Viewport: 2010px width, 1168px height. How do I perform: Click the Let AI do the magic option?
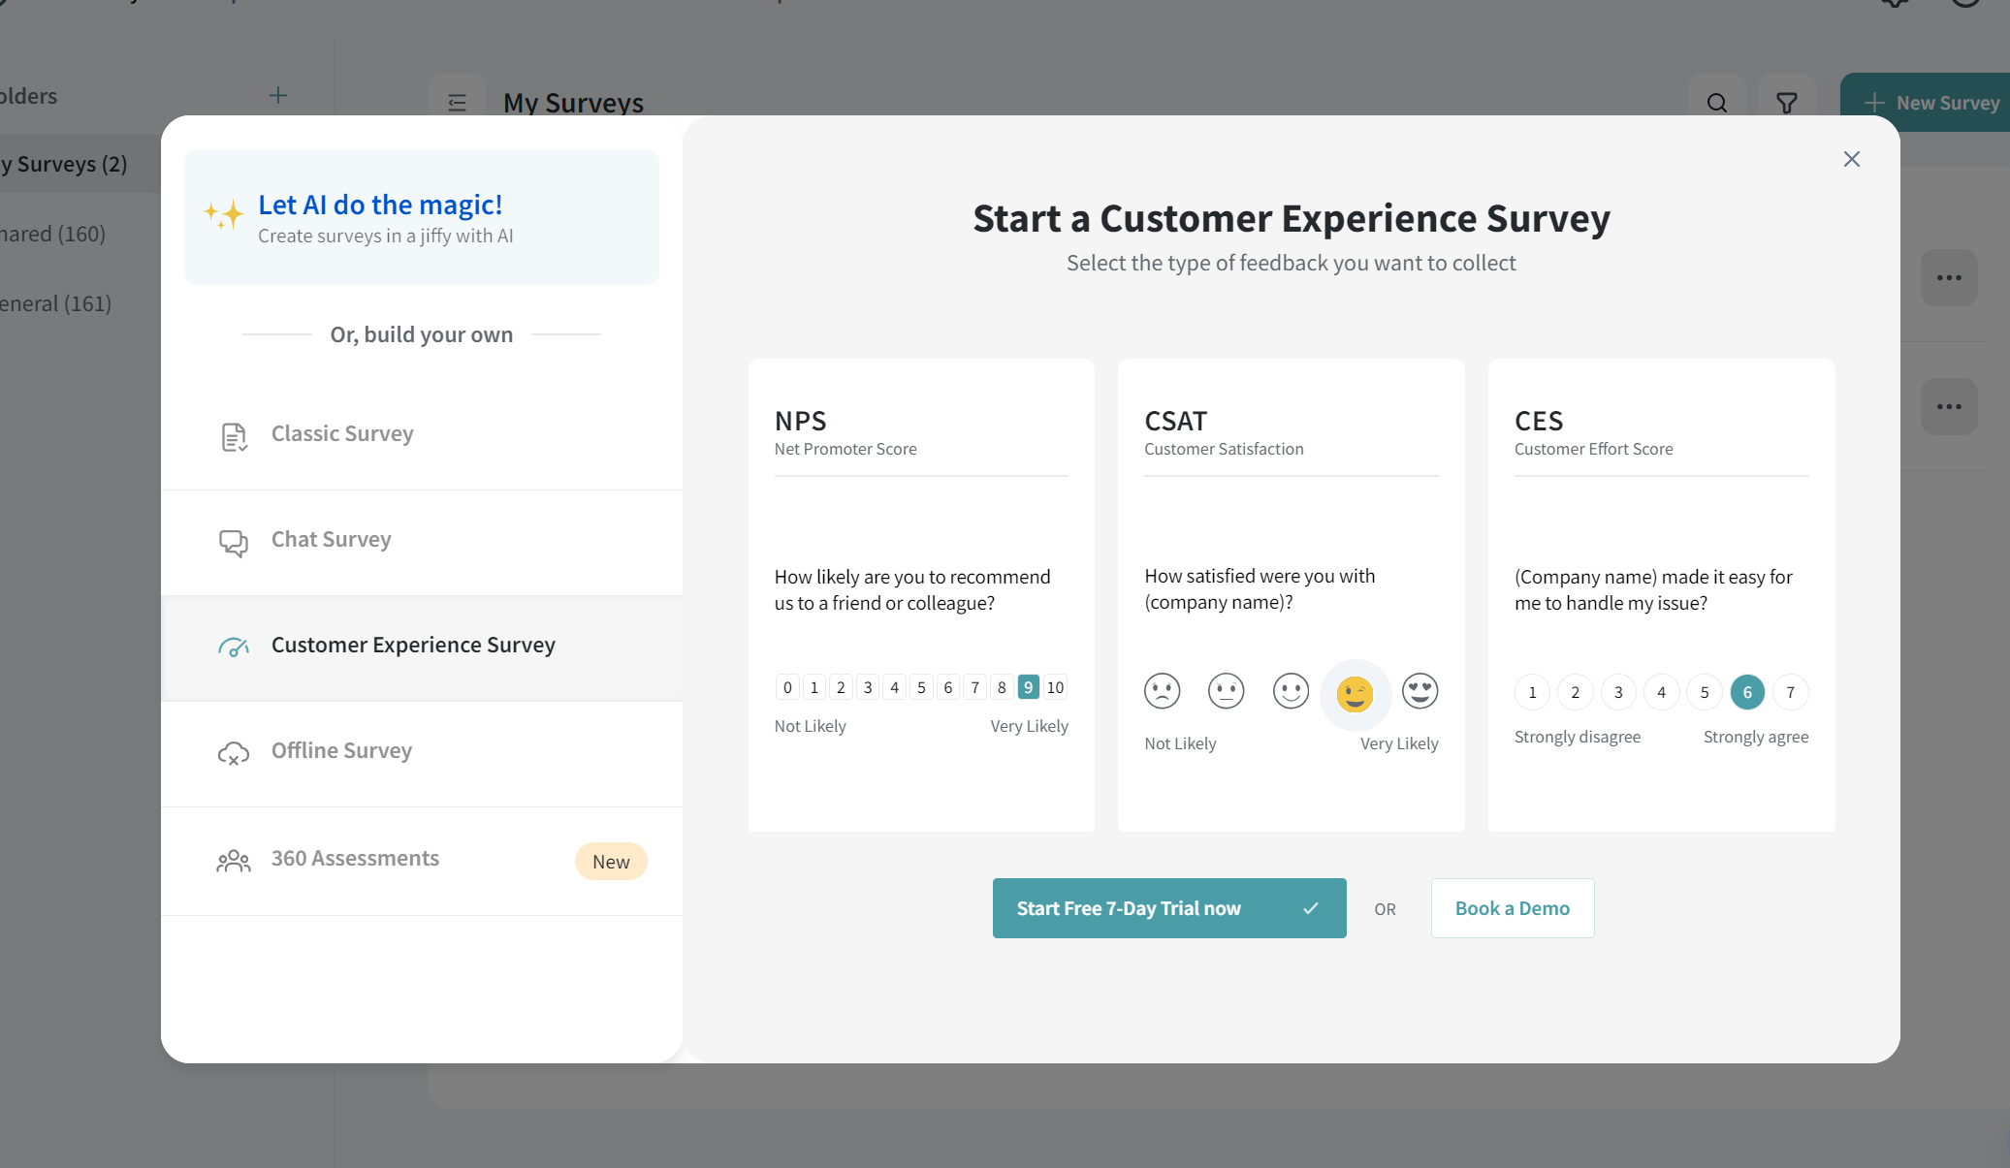(x=422, y=217)
